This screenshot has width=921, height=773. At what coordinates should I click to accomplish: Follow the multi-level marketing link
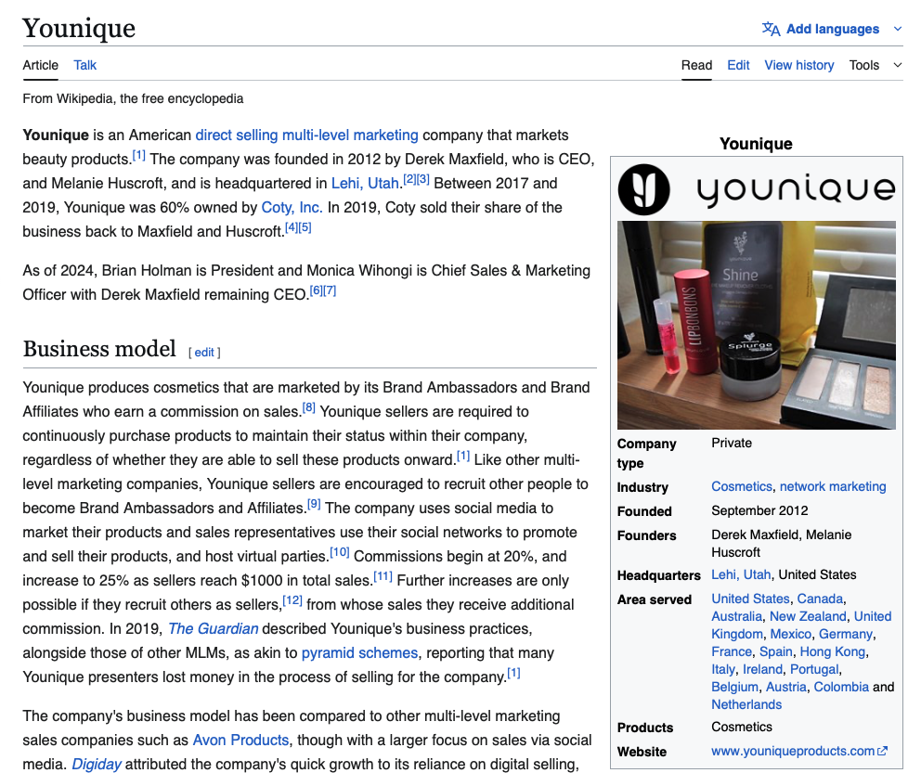click(x=350, y=135)
